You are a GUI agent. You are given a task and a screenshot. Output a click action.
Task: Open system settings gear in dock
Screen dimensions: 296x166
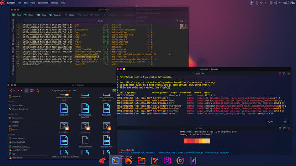point(167,161)
